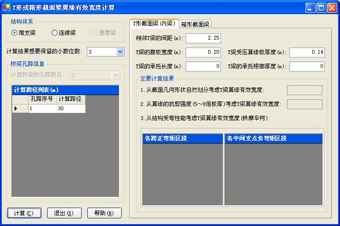Click the 各中间支点负弯矩区段 grid header
Image resolution: width=340 pixels, height=226 pixels.
pyautogui.click(x=273, y=138)
